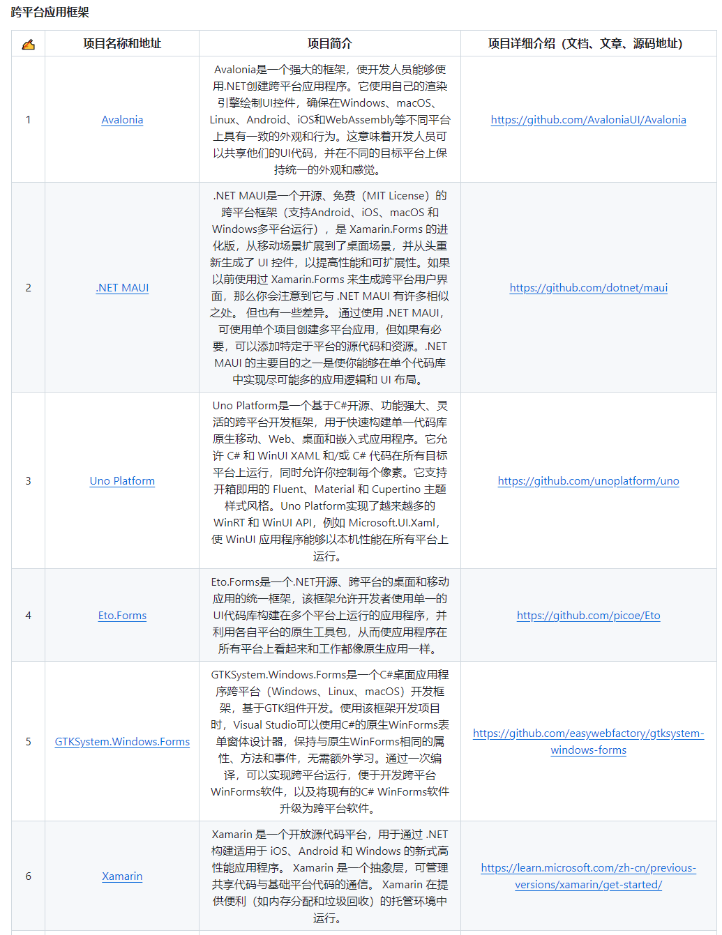
Task: Click the Eto.Forms description paragraph
Action: point(330,616)
